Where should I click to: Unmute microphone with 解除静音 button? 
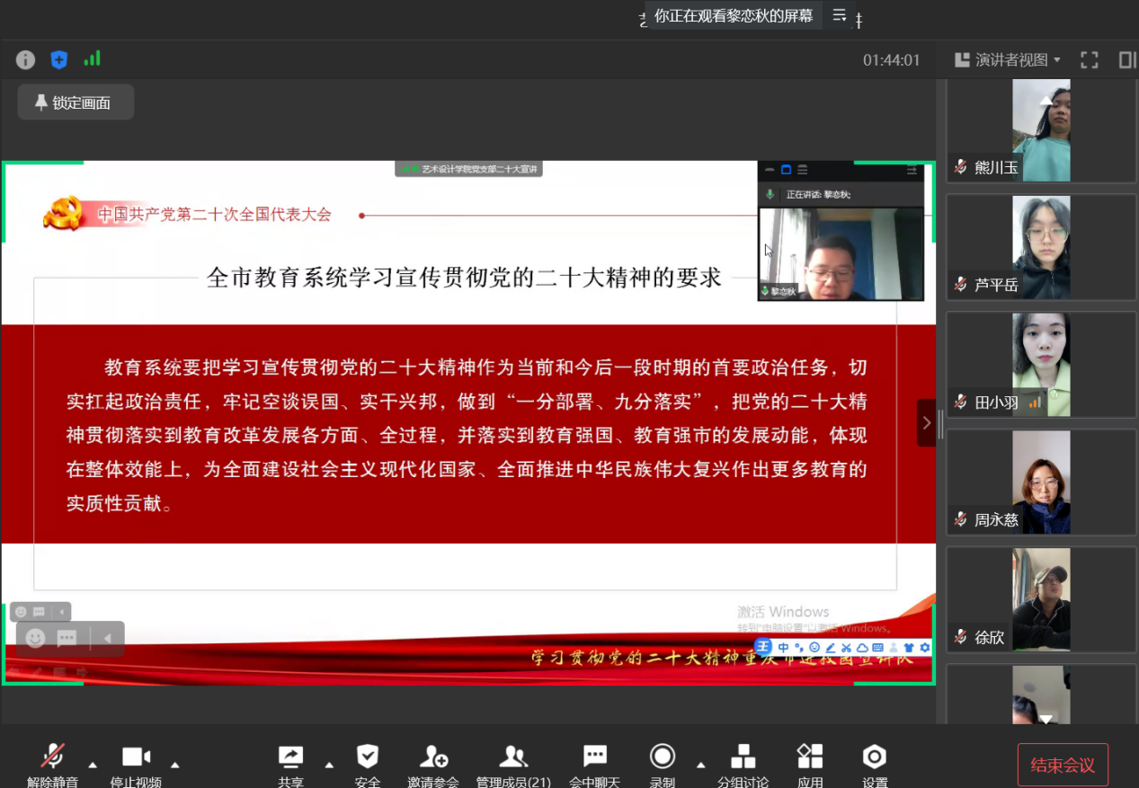pyautogui.click(x=52, y=766)
